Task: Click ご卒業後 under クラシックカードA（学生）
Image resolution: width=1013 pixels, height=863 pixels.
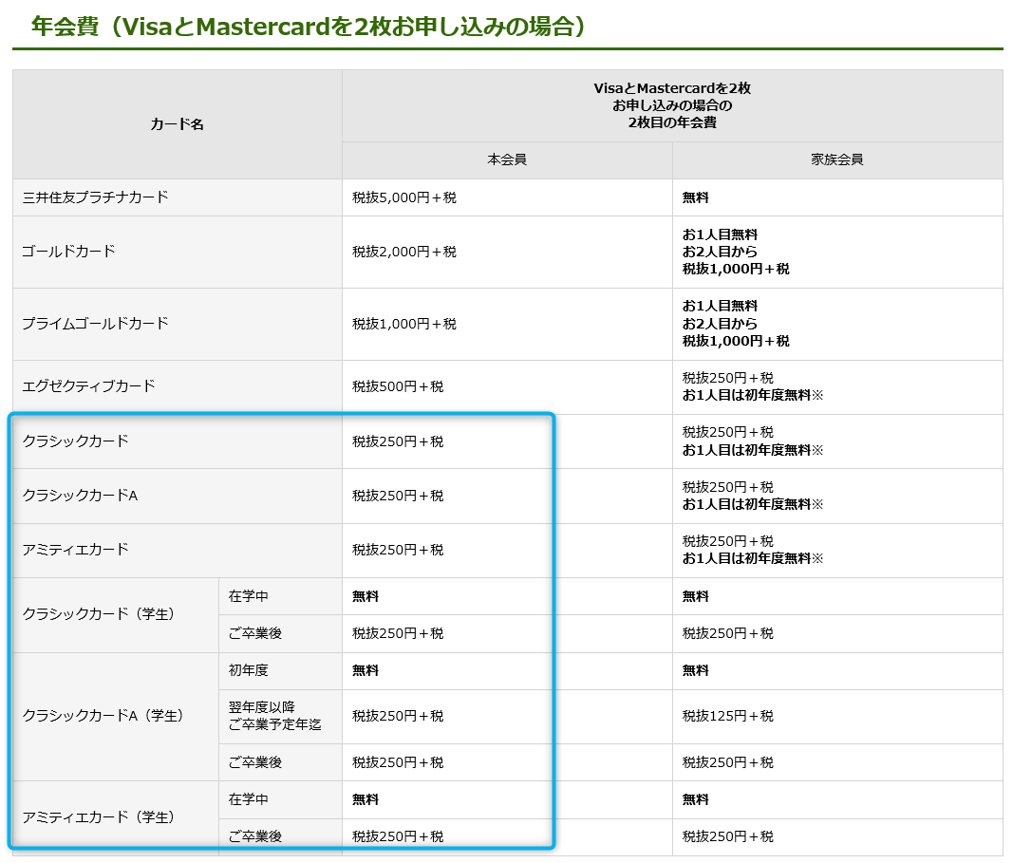Action: coord(255,763)
